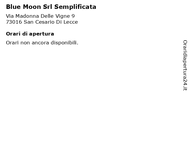Image resolution: width=190 pixels, height=142 pixels.
Task: Click the word ancora in the hours text
Action: coord(40,43)
